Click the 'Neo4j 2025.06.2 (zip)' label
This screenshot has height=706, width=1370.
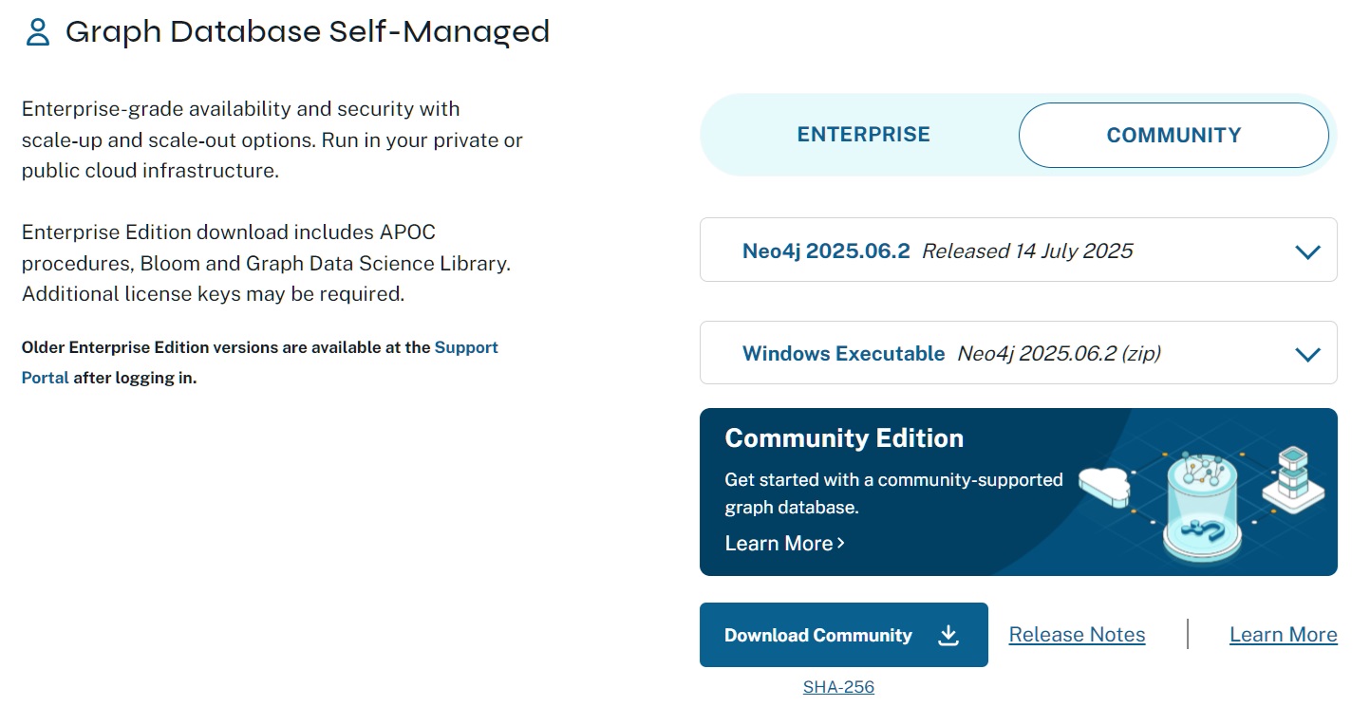[x=1059, y=353]
